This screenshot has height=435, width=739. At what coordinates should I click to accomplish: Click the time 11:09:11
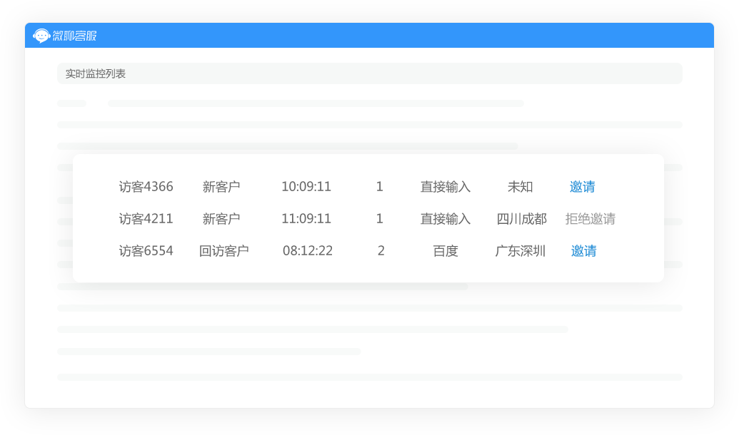[x=306, y=219]
